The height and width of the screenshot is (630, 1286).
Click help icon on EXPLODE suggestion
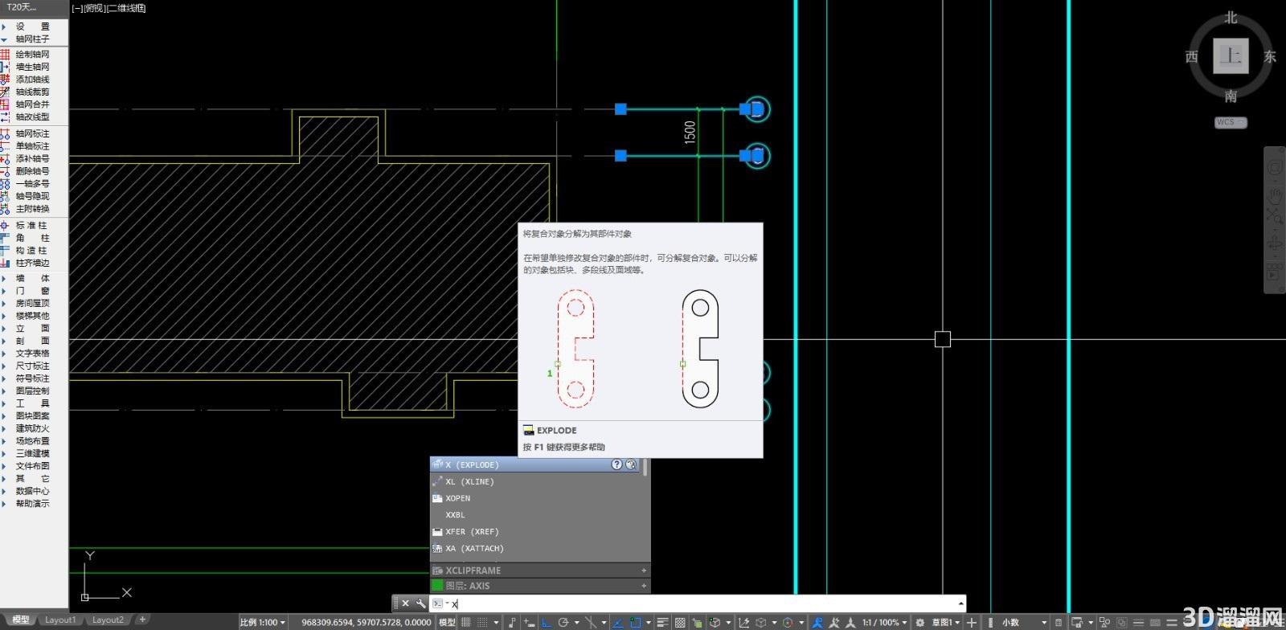pyautogui.click(x=616, y=464)
